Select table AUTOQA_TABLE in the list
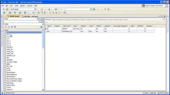Screen dimensions: 170x95 pyautogui.click(x=12, y=62)
